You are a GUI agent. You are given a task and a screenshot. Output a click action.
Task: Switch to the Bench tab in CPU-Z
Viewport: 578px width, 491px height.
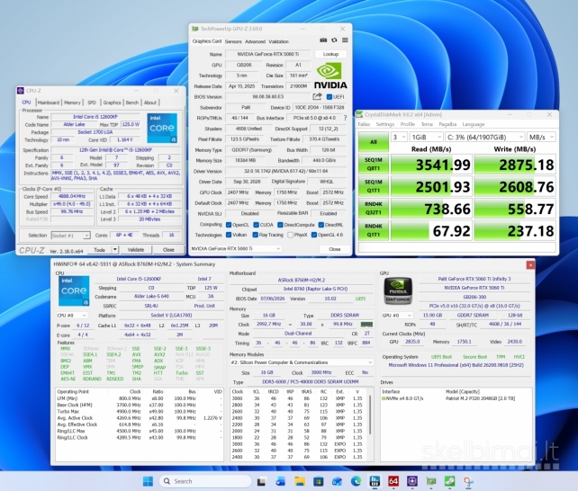[132, 103]
